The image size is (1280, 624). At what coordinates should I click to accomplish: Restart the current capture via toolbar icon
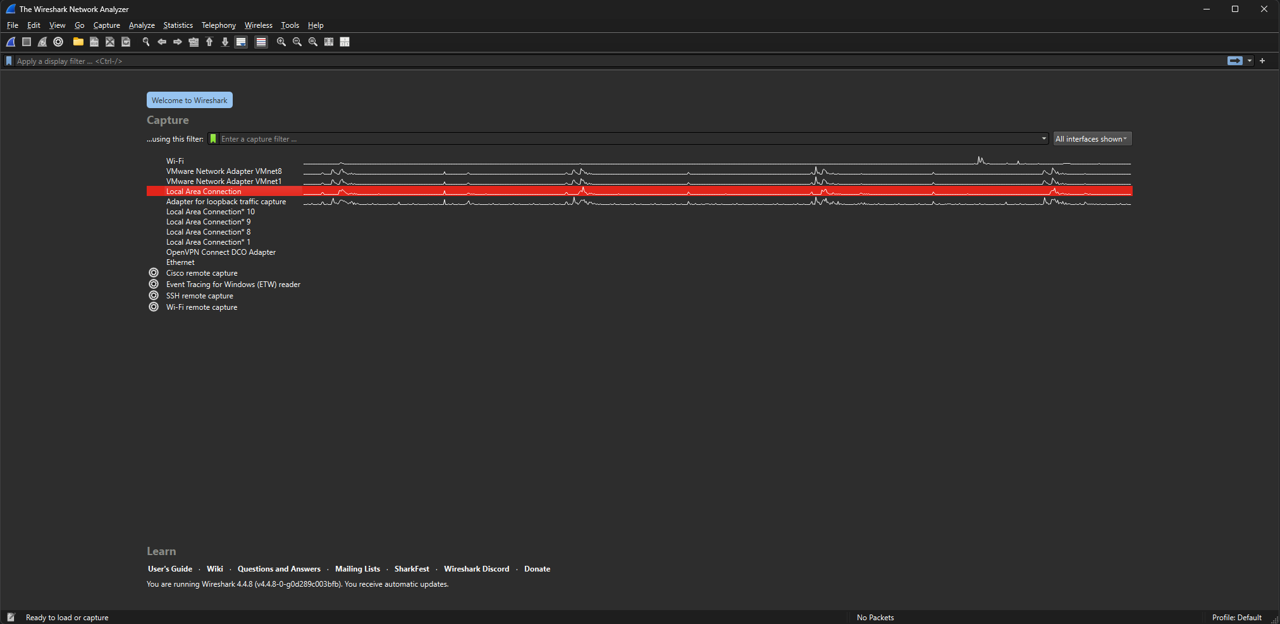click(42, 42)
